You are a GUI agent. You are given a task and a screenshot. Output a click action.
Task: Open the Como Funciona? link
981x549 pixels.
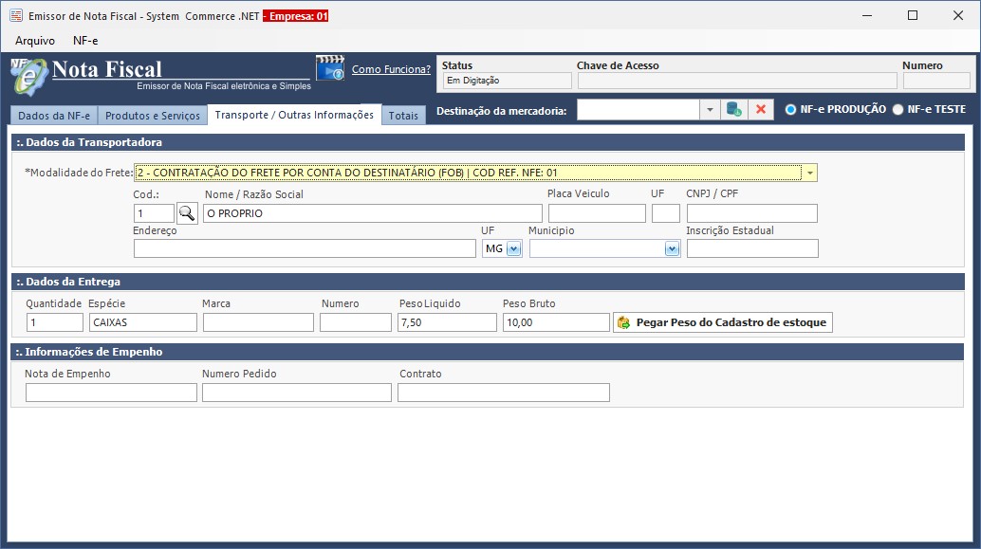click(391, 69)
